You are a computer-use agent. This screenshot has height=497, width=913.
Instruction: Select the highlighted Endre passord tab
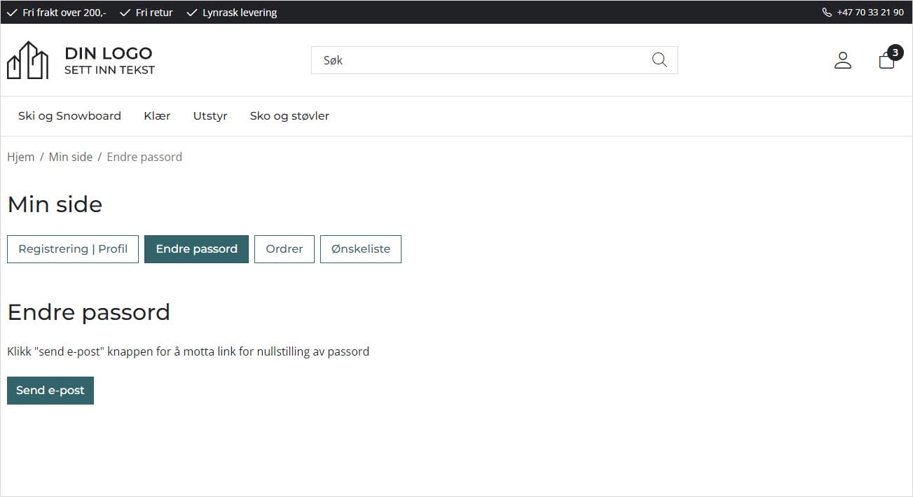(x=196, y=249)
